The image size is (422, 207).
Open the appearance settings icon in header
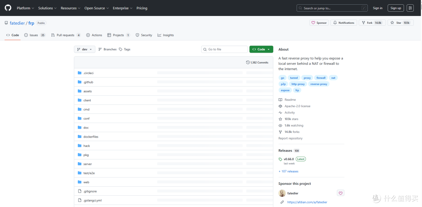click(410, 8)
